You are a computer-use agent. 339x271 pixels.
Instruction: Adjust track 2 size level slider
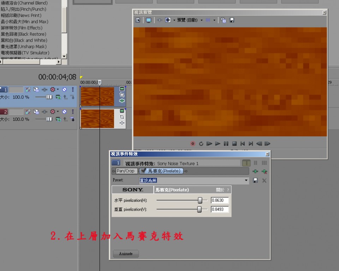point(49,119)
